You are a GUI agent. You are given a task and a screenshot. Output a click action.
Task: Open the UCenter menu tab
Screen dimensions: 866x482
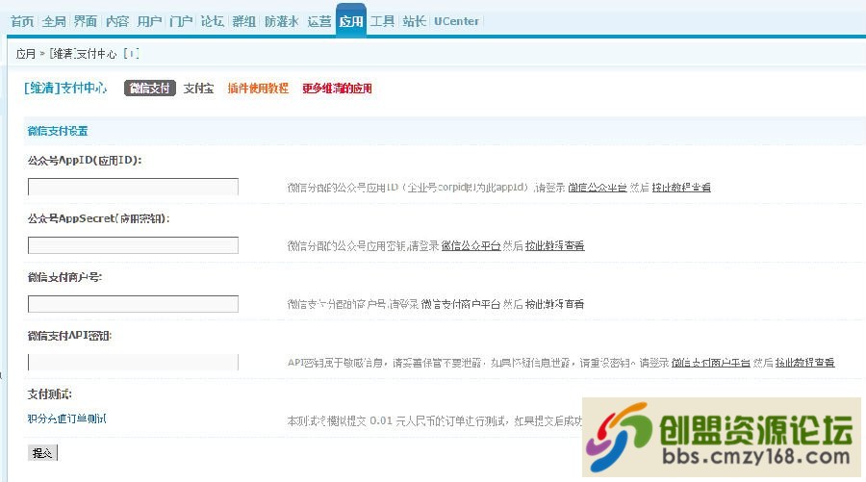pyautogui.click(x=456, y=21)
